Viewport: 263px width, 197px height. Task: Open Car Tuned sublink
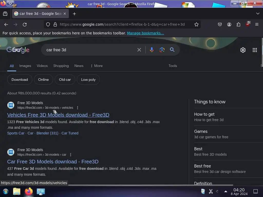click(70, 133)
